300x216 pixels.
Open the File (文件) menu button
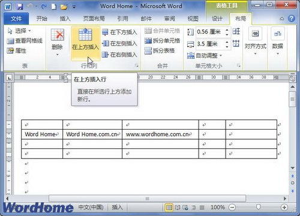(16, 19)
